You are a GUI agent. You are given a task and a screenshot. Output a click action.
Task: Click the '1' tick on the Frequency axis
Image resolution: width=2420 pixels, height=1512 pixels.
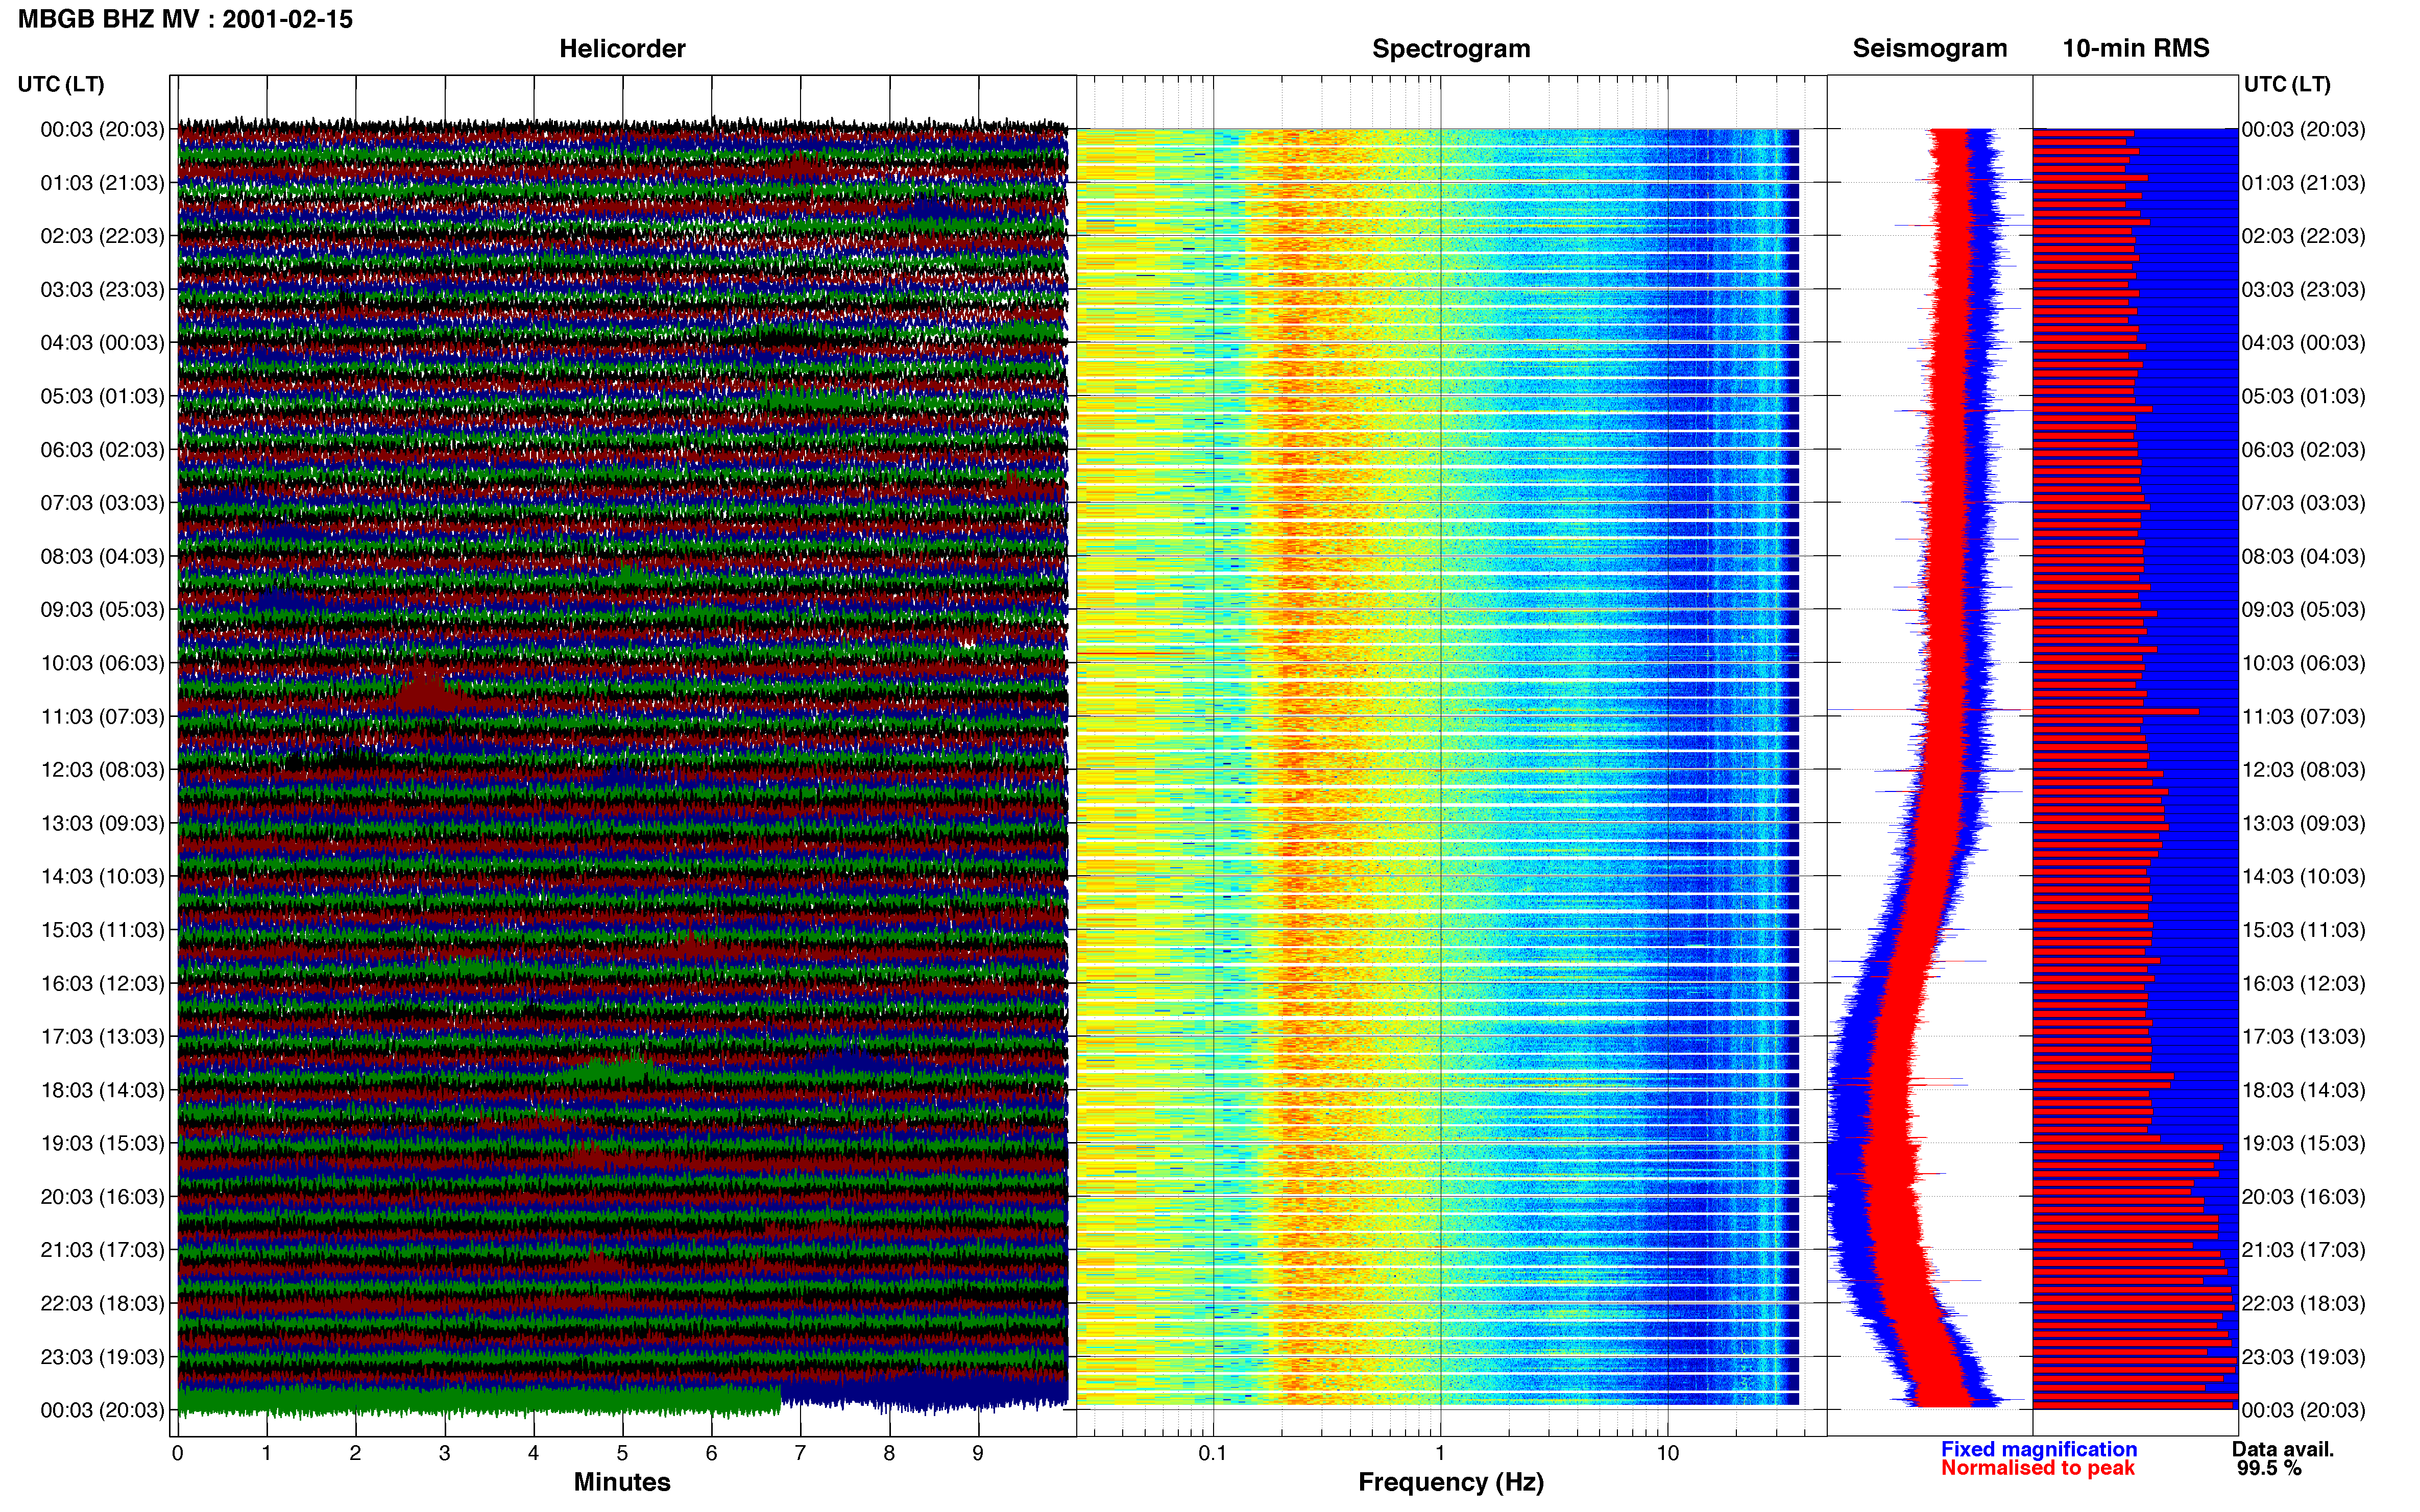pyautogui.click(x=1440, y=1453)
